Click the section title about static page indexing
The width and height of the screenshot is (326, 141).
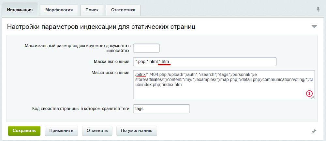(x=101, y=27)
